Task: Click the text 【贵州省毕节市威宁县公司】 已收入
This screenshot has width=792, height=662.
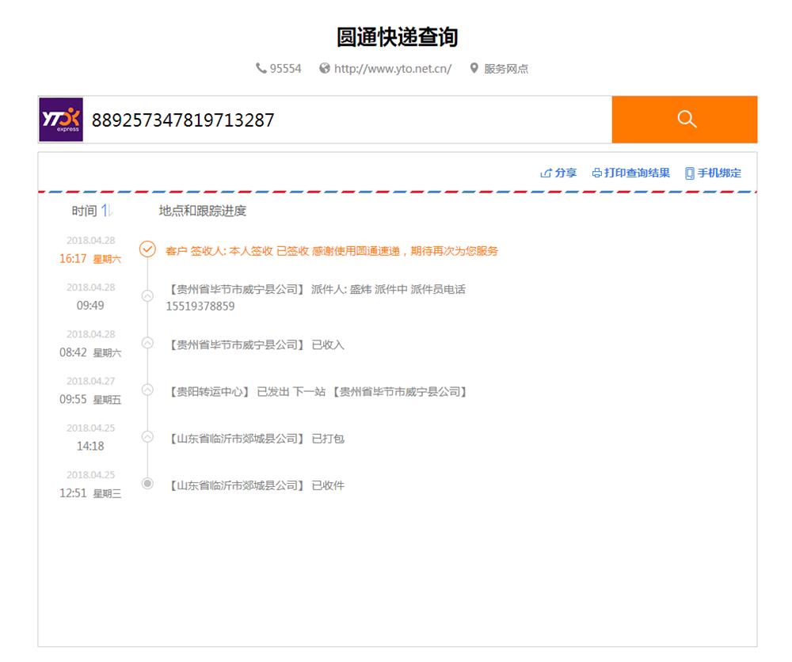Action: (256, 345)
